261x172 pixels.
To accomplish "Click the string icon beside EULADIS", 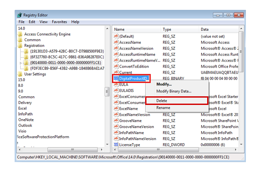I will point(116,90).
